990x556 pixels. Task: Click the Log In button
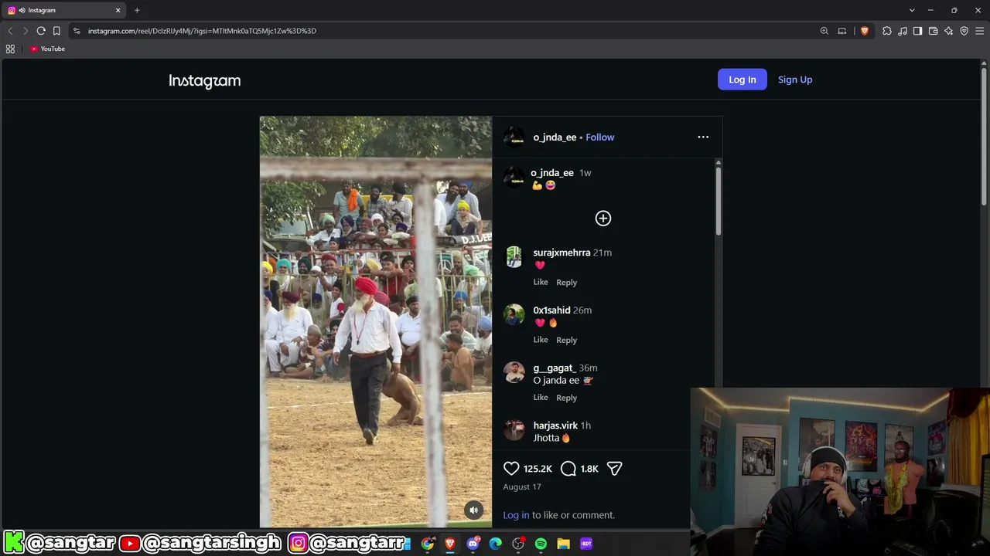click(742, 80)
